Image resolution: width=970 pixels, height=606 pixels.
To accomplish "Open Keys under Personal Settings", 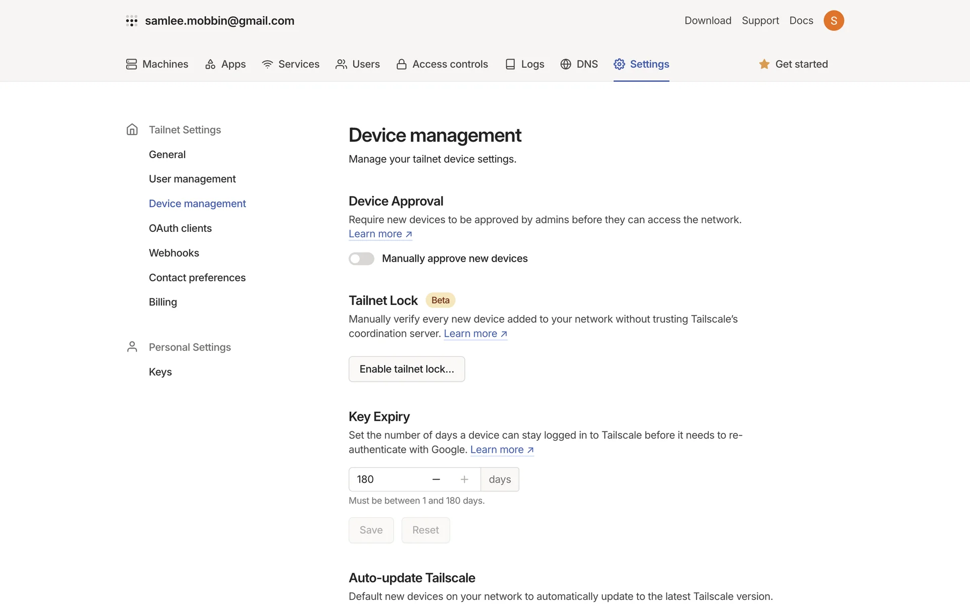I will coord(160,372).
